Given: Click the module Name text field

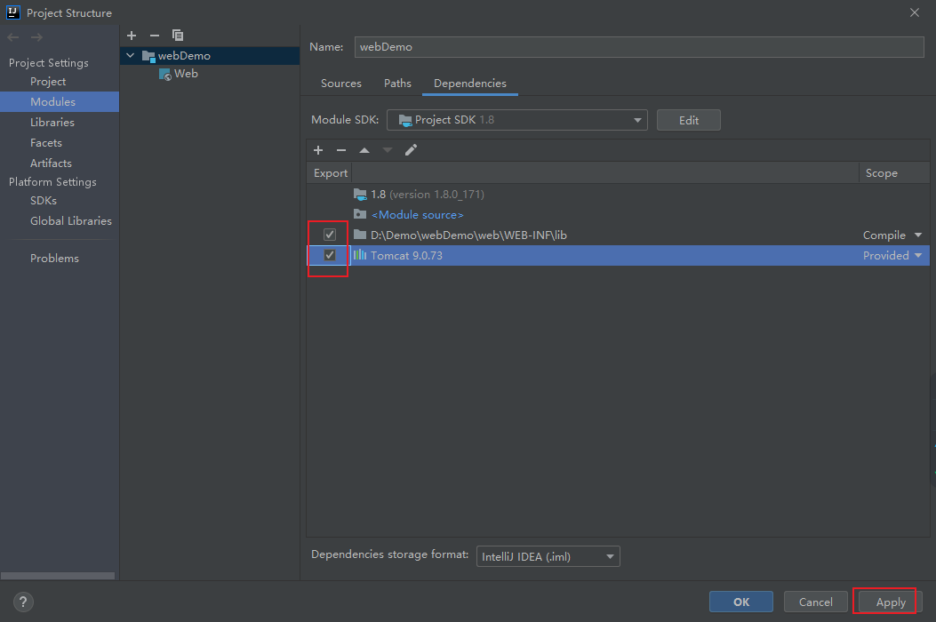Looking at the screenshot, I should [638, 47].
